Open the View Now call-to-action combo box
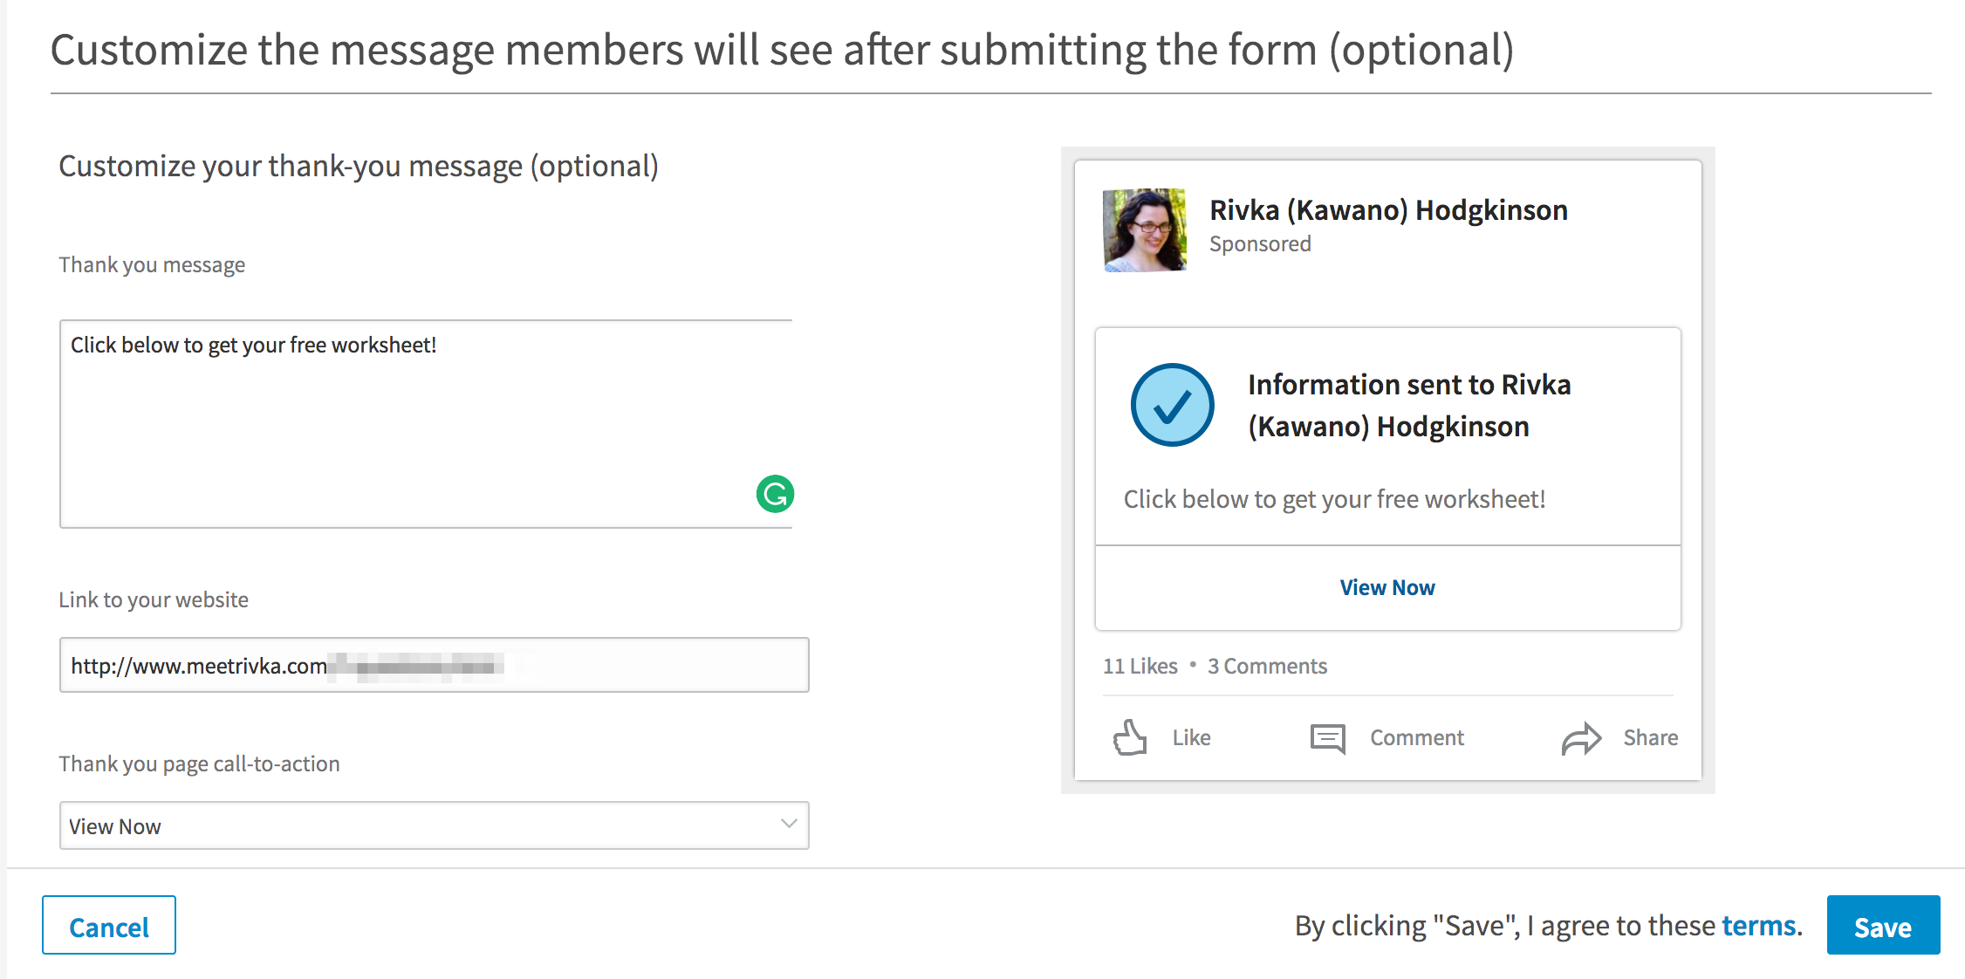 (x=435, y=825)
